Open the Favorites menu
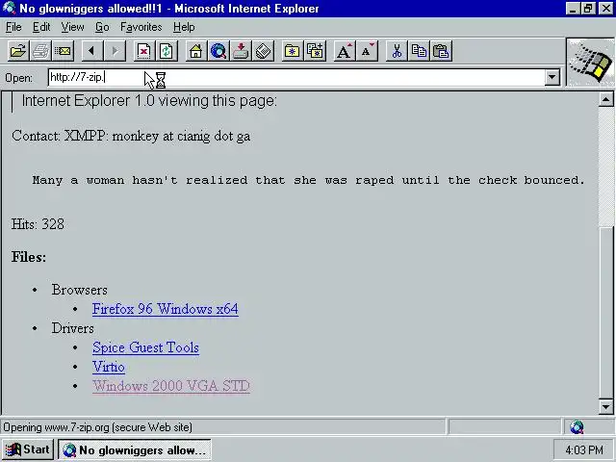The image size is (616, 462). 141,27
